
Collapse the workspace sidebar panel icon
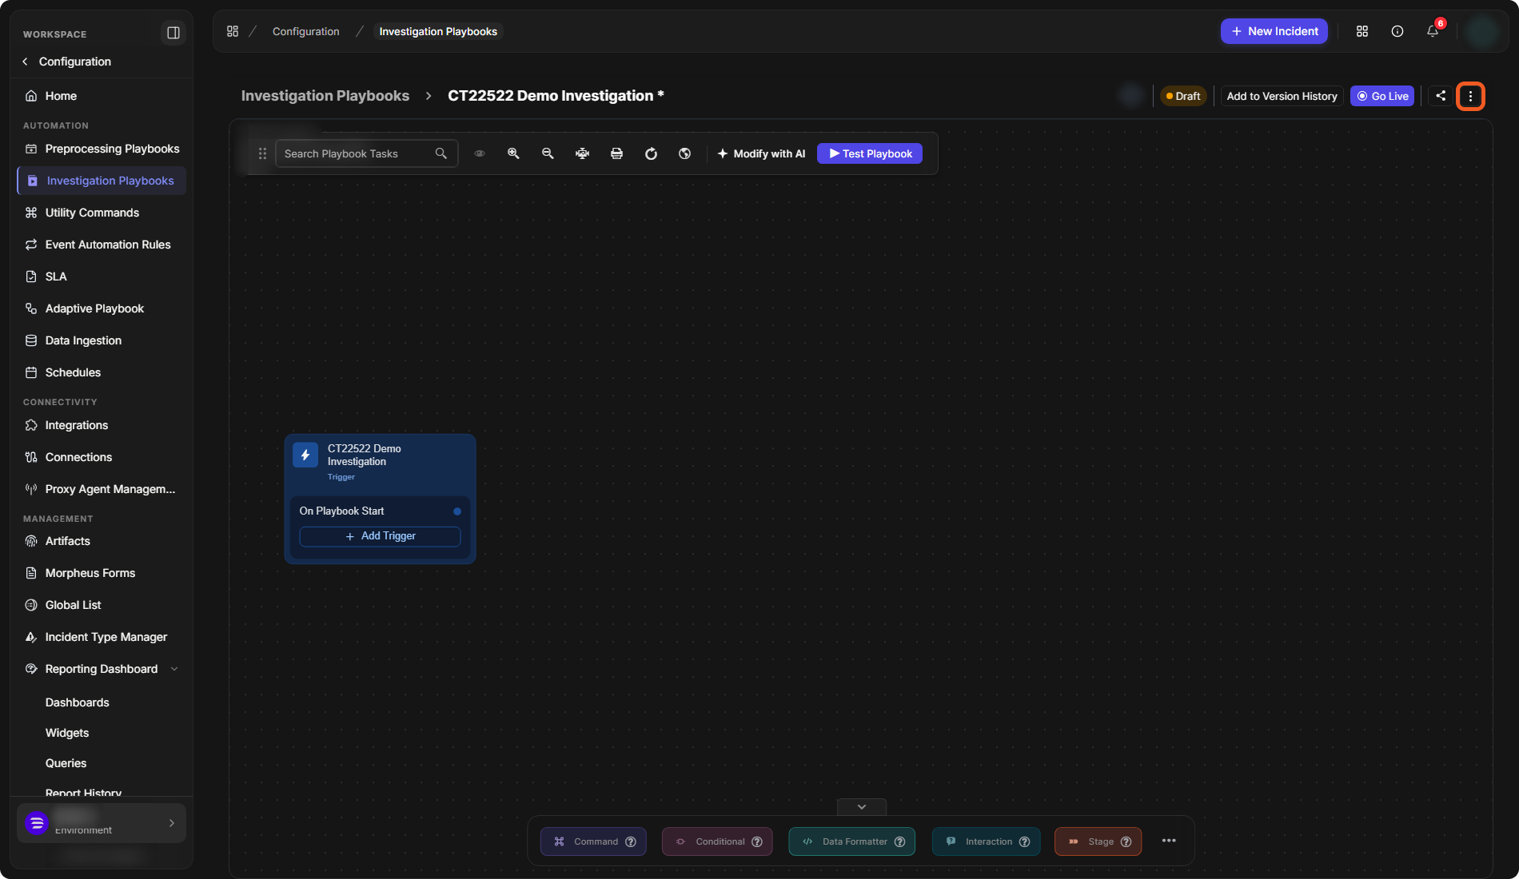(173, 33)
